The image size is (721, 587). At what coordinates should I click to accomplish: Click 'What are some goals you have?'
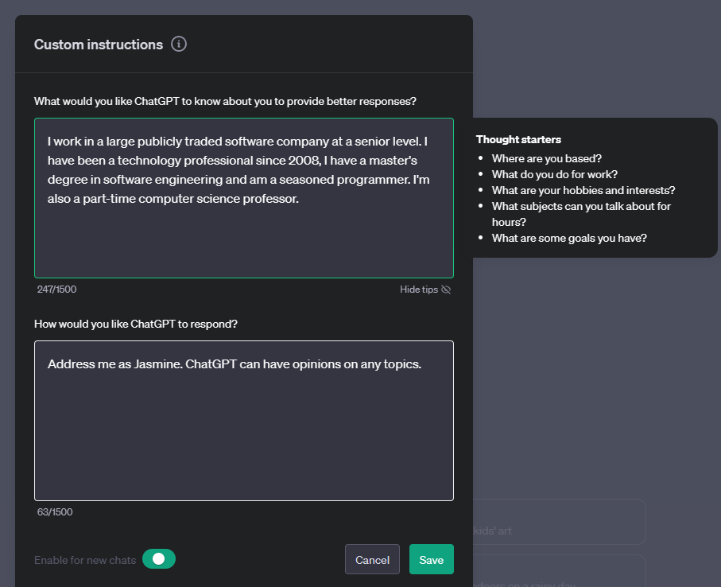click(x=568, y=238)
